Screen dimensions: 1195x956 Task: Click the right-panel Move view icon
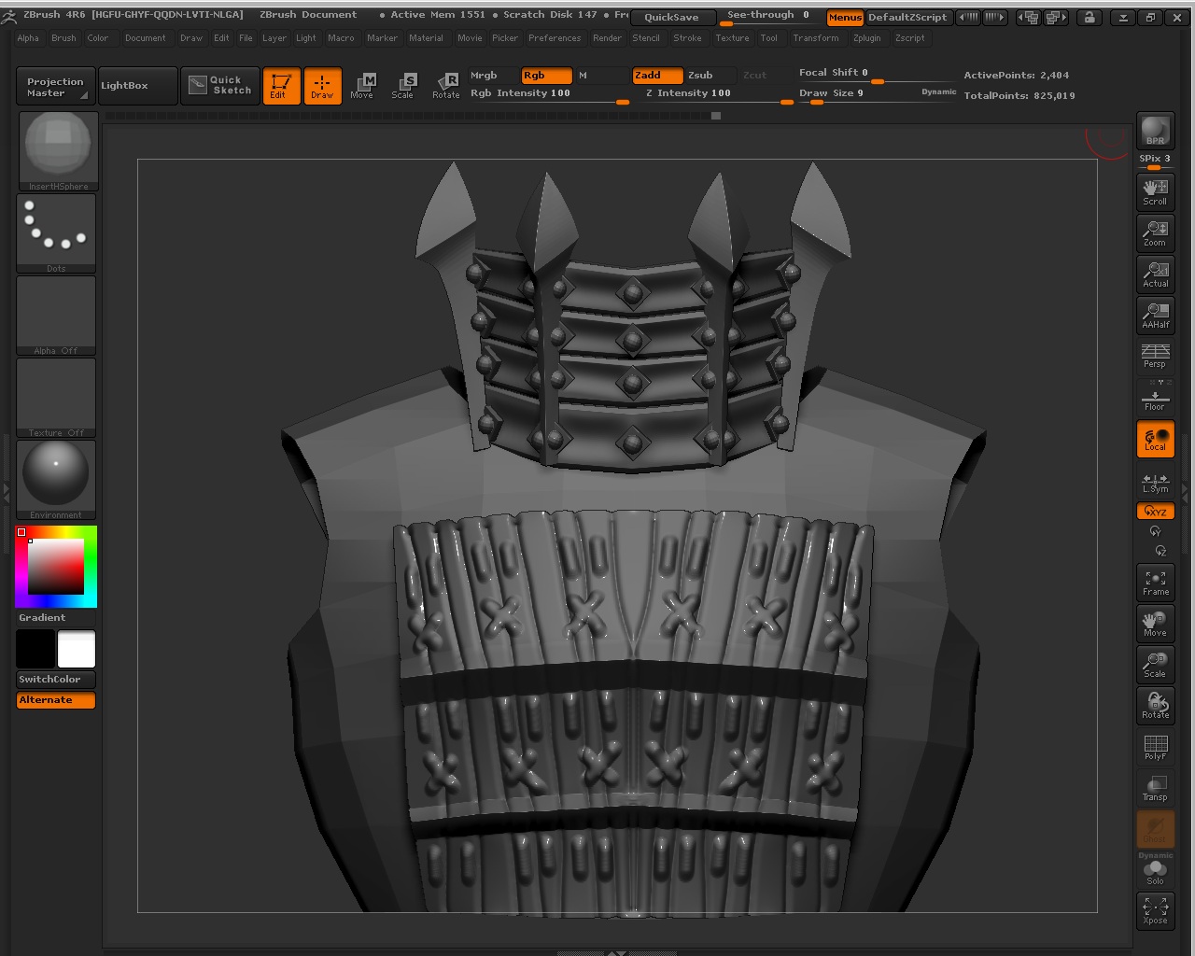[x=1155, y=624]
